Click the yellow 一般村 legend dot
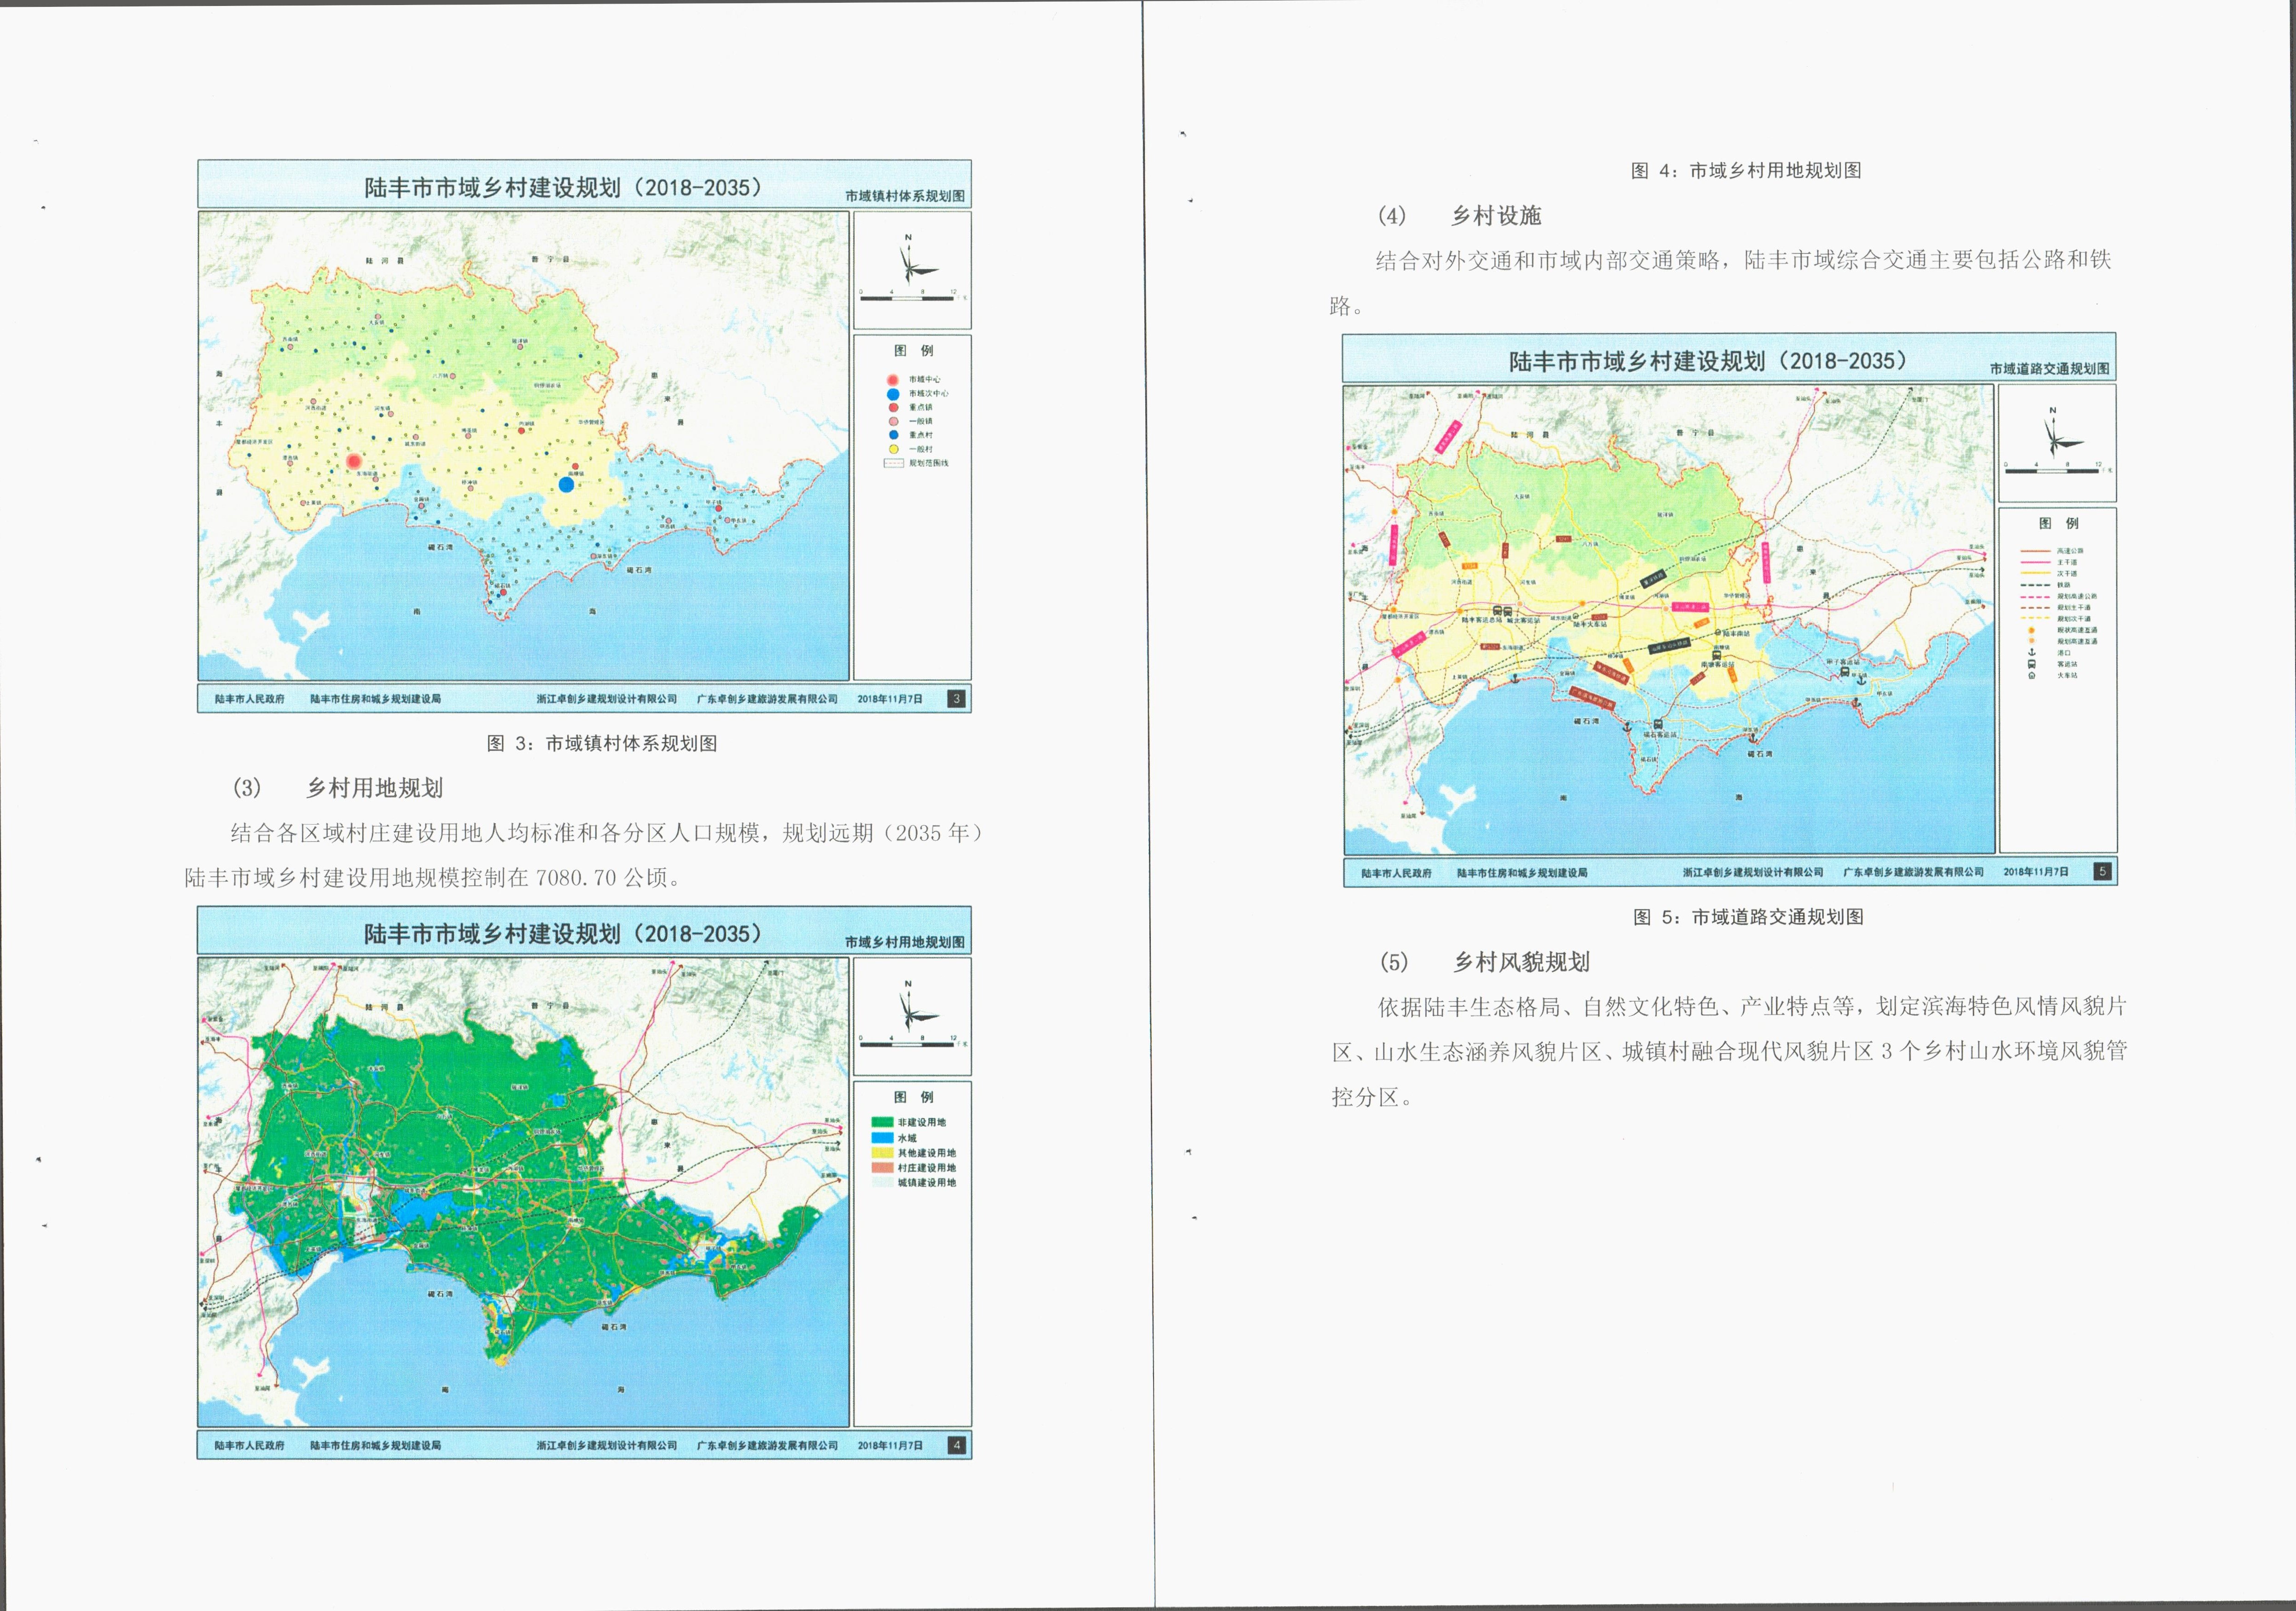2296x1611 pixels. [x=894, y=449]
